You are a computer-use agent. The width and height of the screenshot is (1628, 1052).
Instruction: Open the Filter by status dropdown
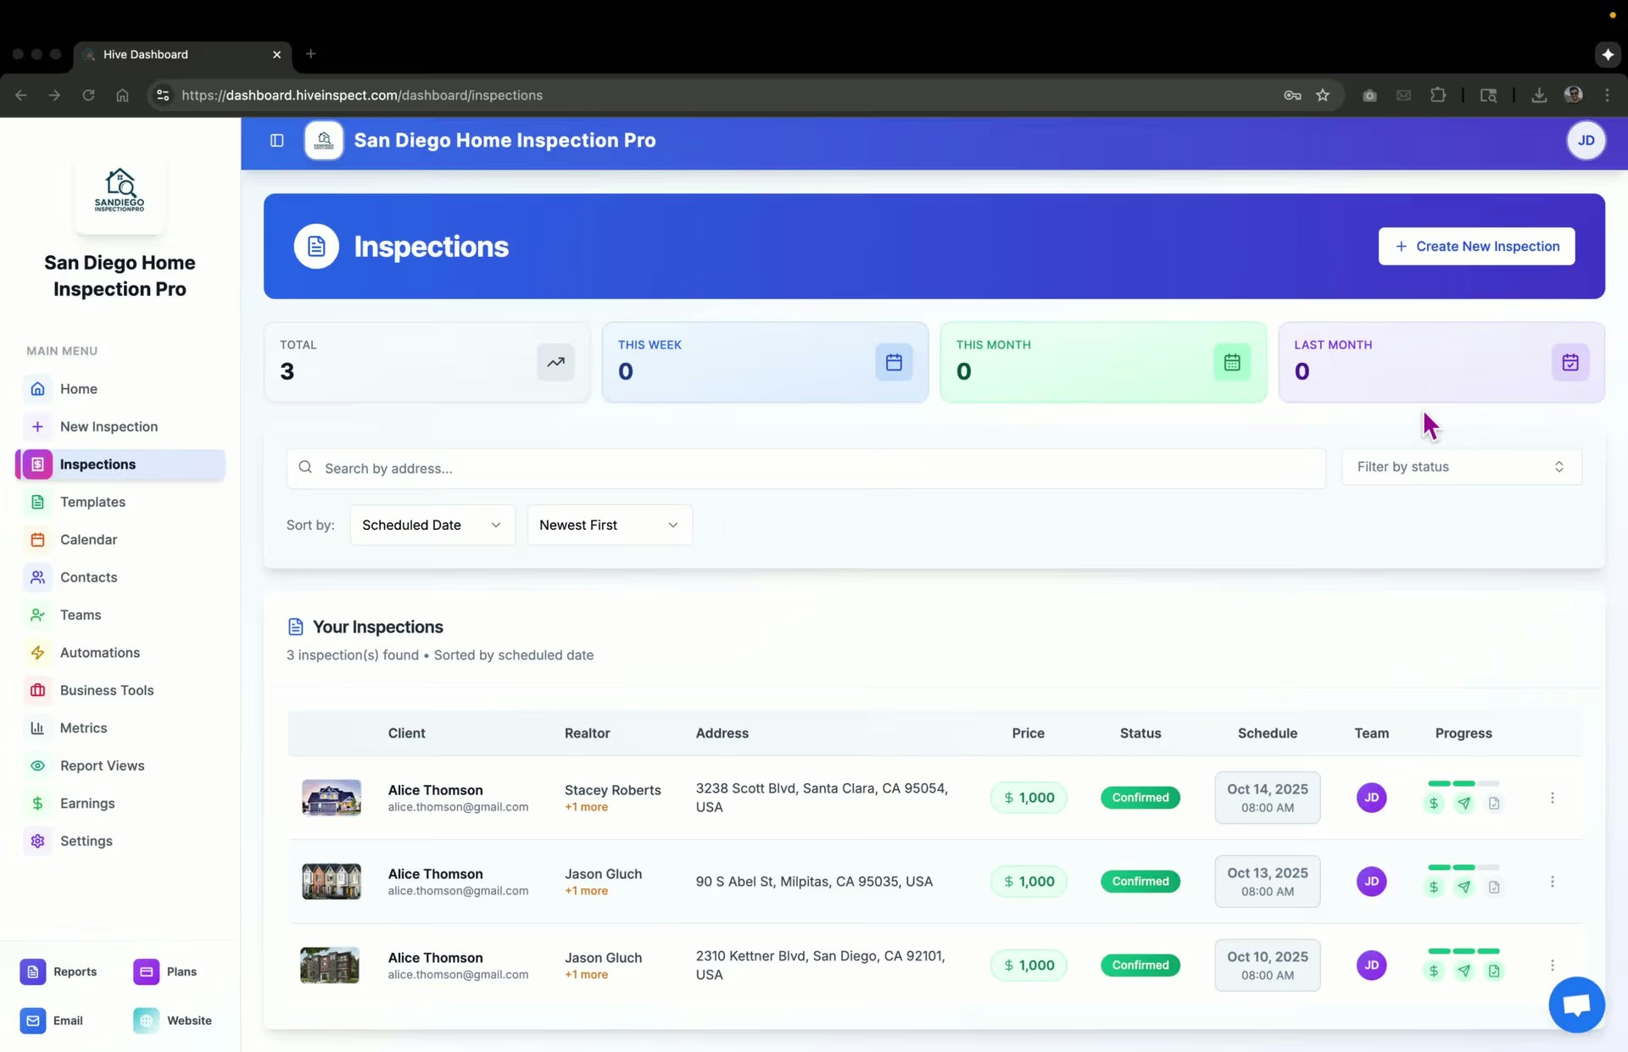click(x=1462, y=467)
